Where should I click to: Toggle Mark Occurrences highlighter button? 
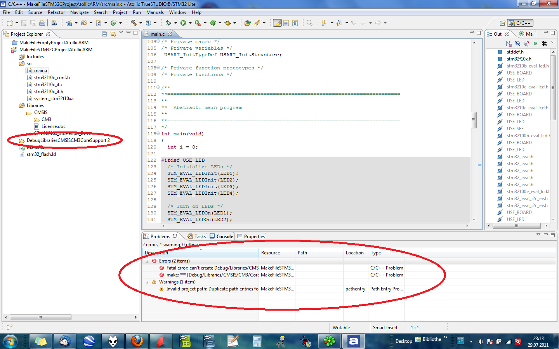(277, 23)
